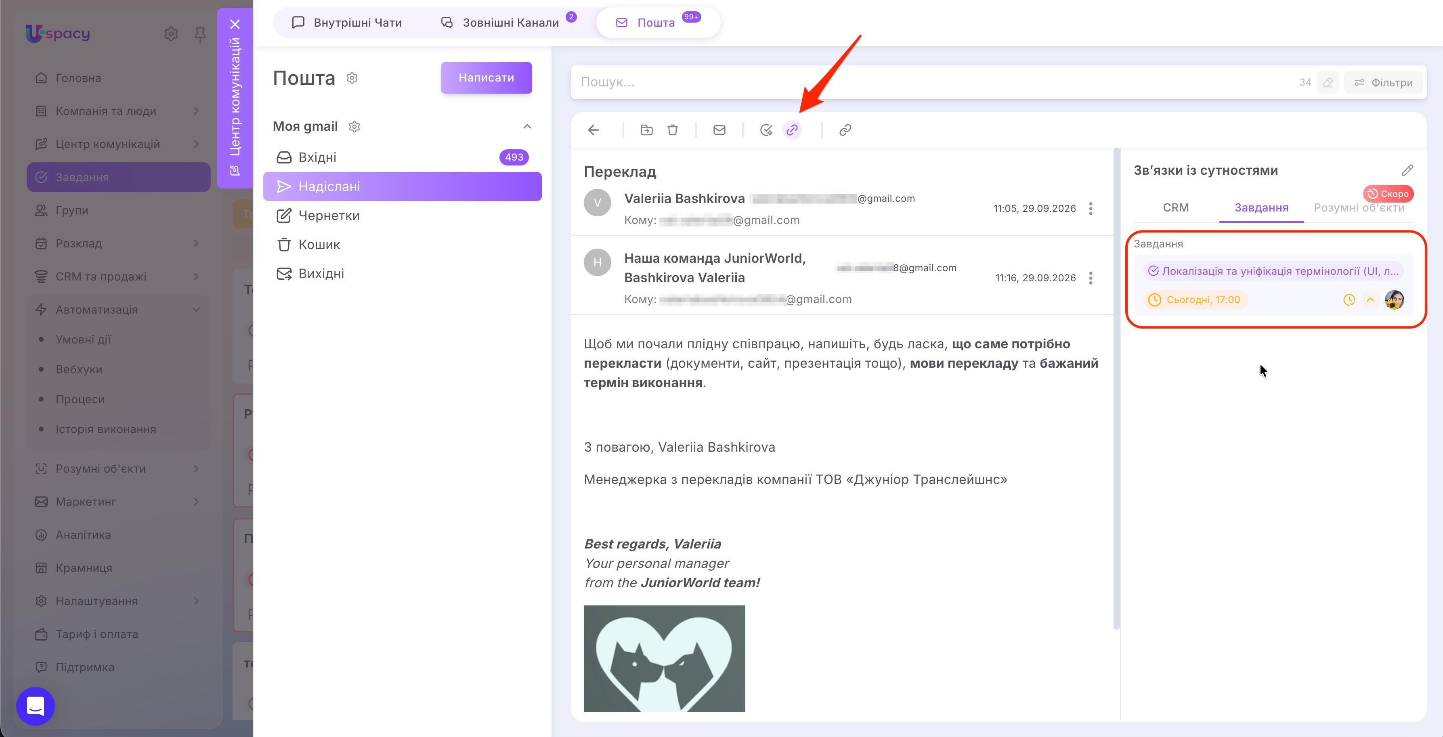Expand Маркетинг sidebar section

196,502
